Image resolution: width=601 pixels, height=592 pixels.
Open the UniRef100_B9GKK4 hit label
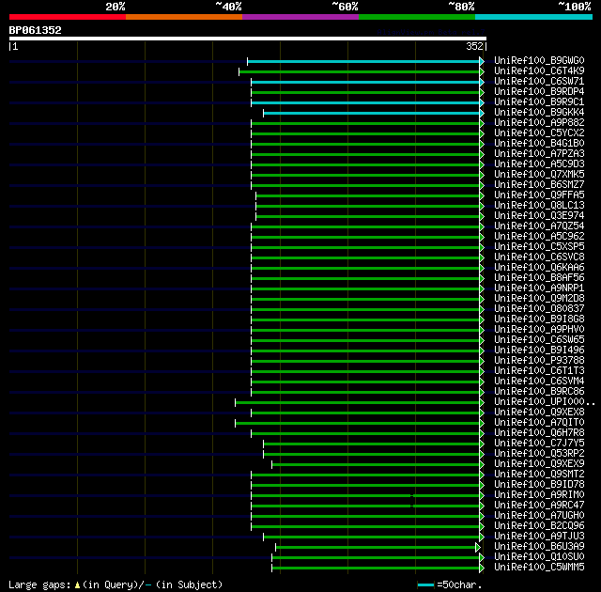point(539,113)
